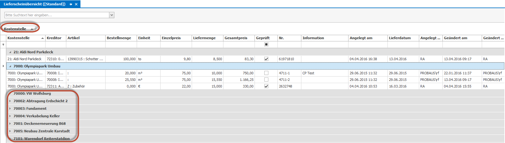Expand the 7005: Neubau Zentrale Karstadt group
The image size is (505, 143).
(x=10, y=131)
